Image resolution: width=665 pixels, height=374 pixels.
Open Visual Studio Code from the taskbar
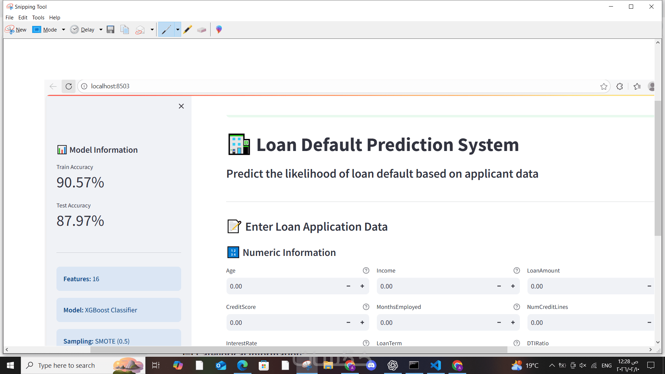coord(436,365)
